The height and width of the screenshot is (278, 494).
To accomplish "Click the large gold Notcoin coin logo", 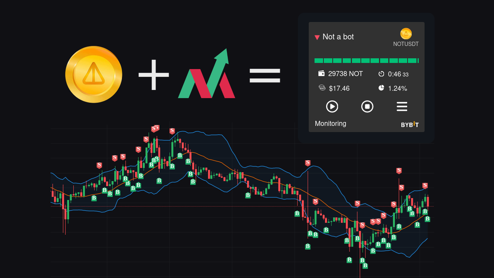I will click(94, 74).
